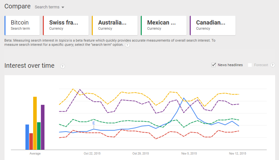Image resolution: width=279 pixels, height=160 pixels.
Task: Open the Australian dollar currency card
Action: pos(115,25)
